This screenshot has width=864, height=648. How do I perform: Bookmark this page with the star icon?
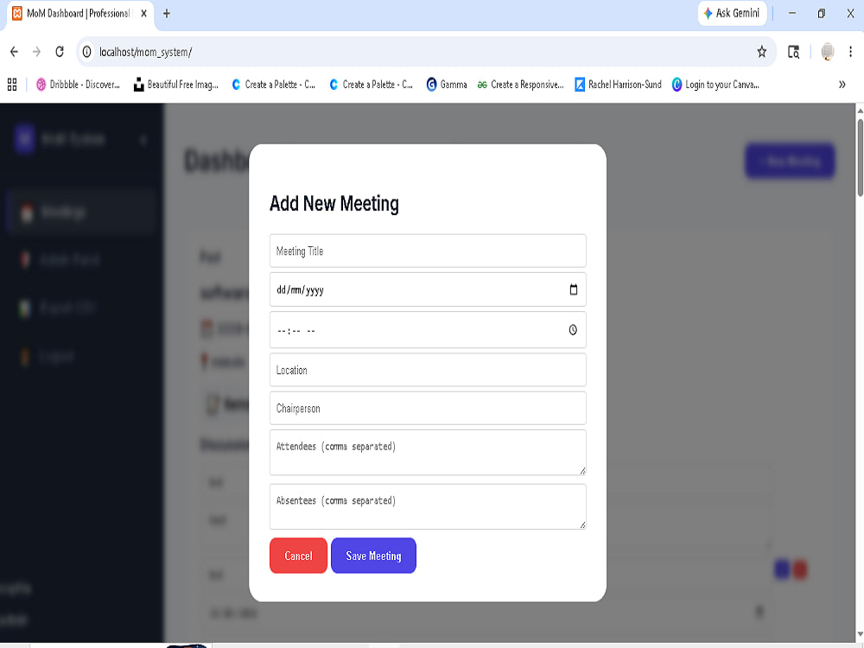pos(761,52)
